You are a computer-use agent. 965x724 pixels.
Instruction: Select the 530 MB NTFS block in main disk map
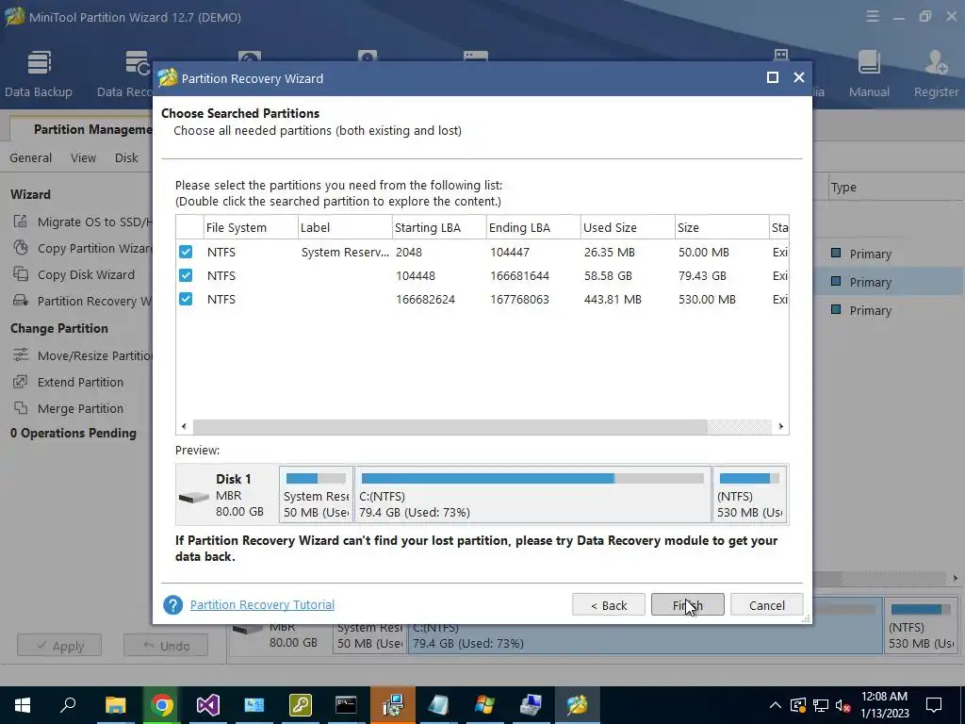tap(921, 626)
